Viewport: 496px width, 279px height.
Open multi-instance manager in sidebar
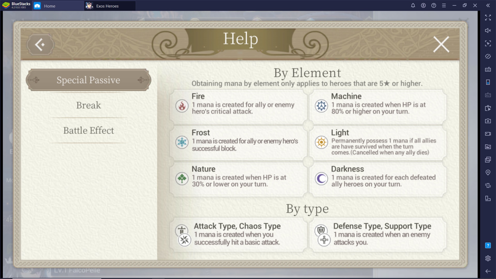[488, 160]
